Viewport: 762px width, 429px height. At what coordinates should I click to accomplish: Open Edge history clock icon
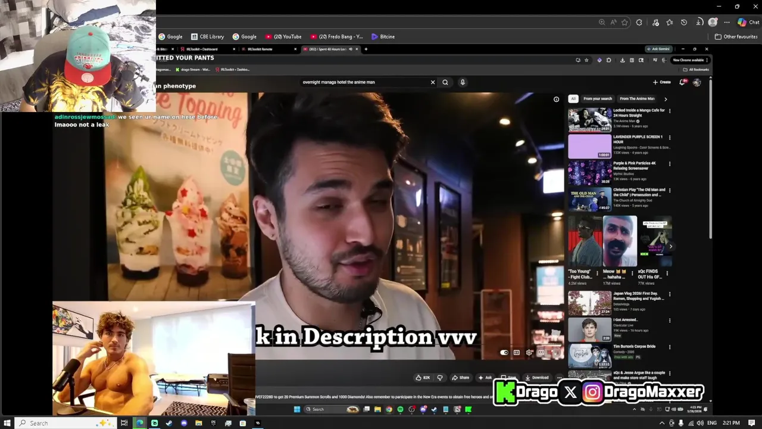pyautogui.click(x=684, y=22)
